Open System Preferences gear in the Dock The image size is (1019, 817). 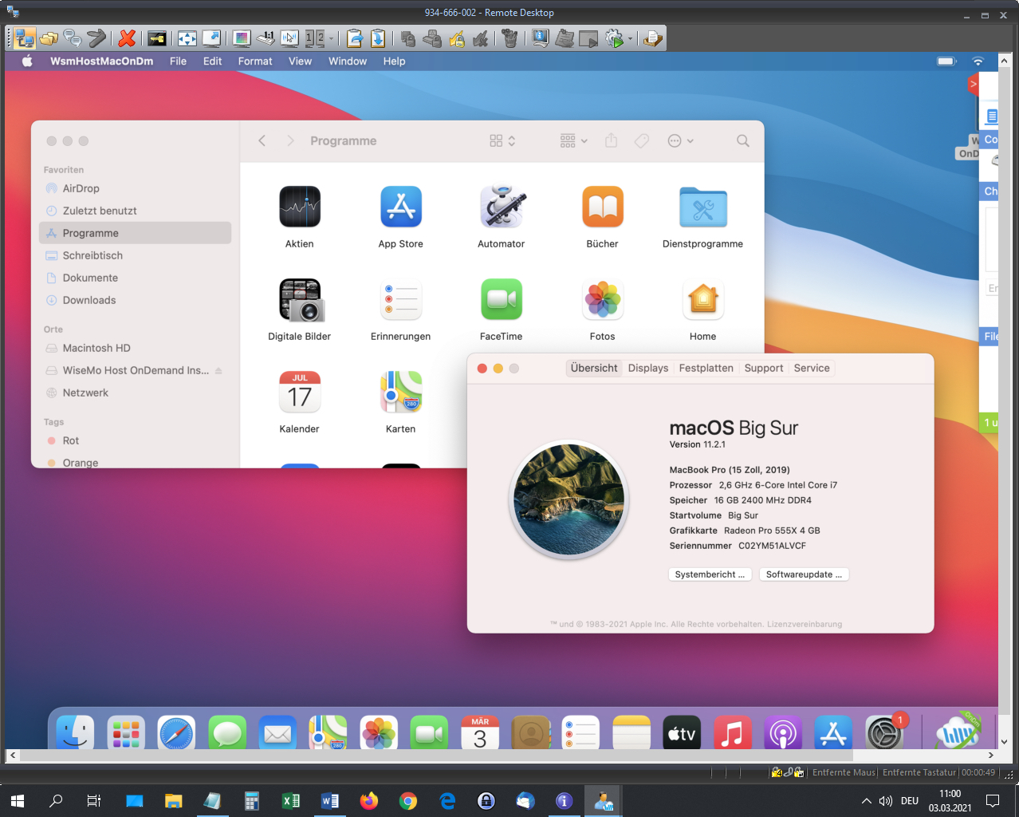tap(883, 733)
